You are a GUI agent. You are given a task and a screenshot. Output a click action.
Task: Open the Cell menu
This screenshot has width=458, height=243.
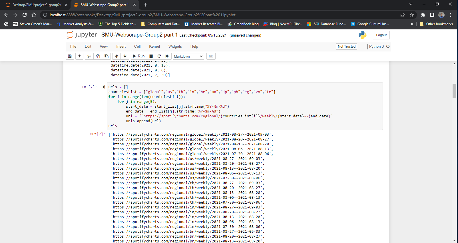pyautogui.click(x=137, y=46)
